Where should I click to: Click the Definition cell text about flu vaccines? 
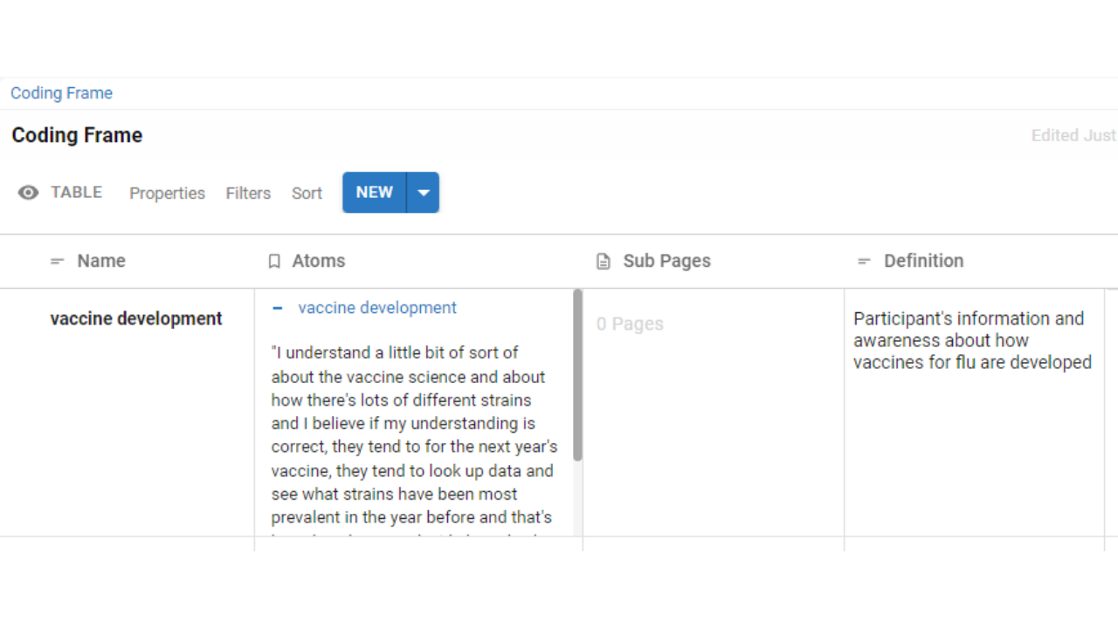[x=971, y=340]
